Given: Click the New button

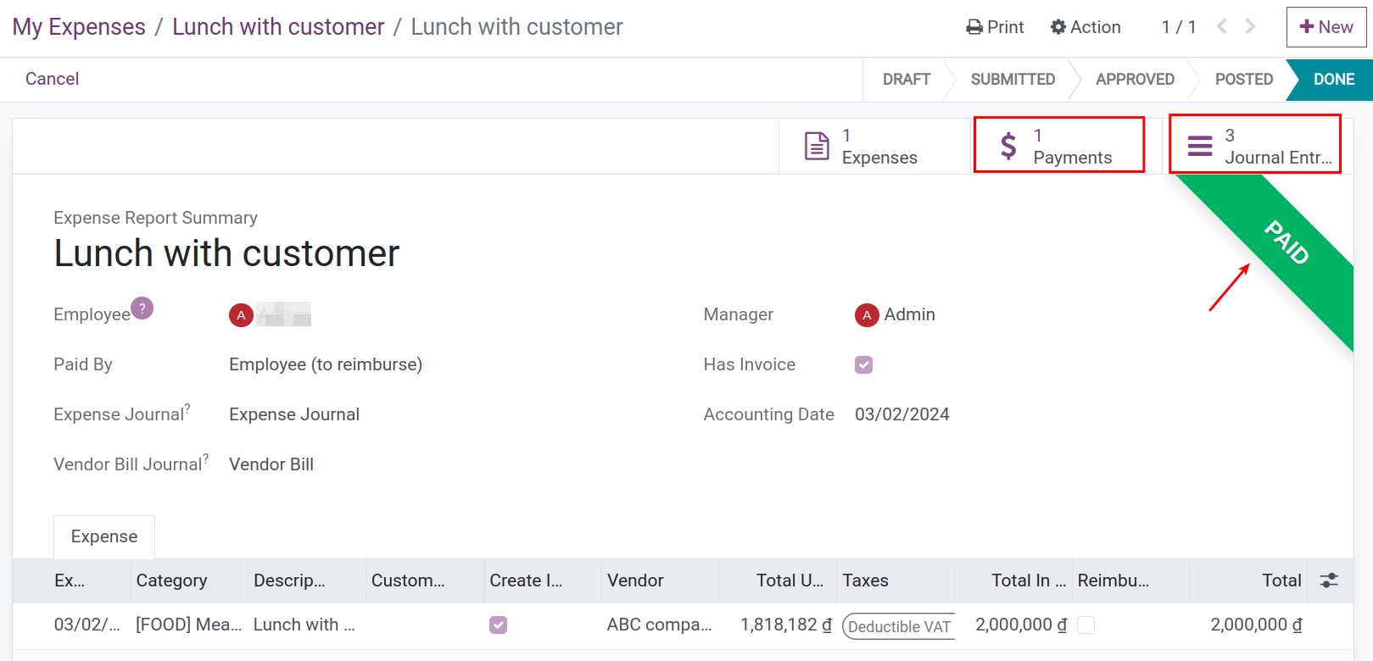Looking at the screenshot, I should click(x=1326, y=27).
